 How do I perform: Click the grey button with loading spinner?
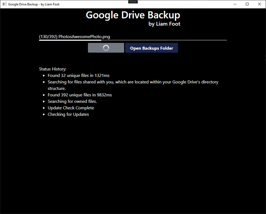[x=106, y=48]
